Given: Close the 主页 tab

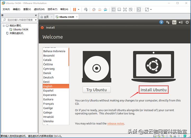Looking at the screenshot, I should coord(52,17).
